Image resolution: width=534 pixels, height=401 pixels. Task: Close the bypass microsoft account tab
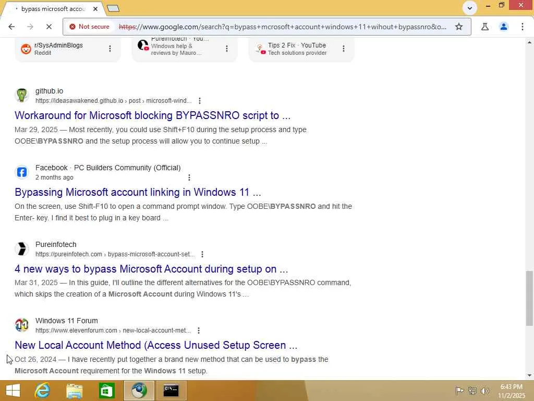pos(95,9)
